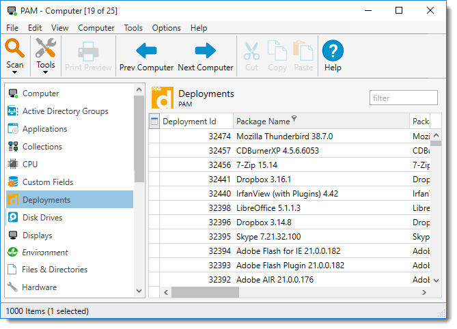This screenshot has width=457, height=329.
Task: Select Files & Directories icon
Action: click(x=12, y=270)
